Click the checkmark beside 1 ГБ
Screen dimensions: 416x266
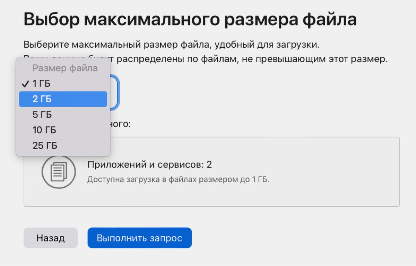point(25,84)
